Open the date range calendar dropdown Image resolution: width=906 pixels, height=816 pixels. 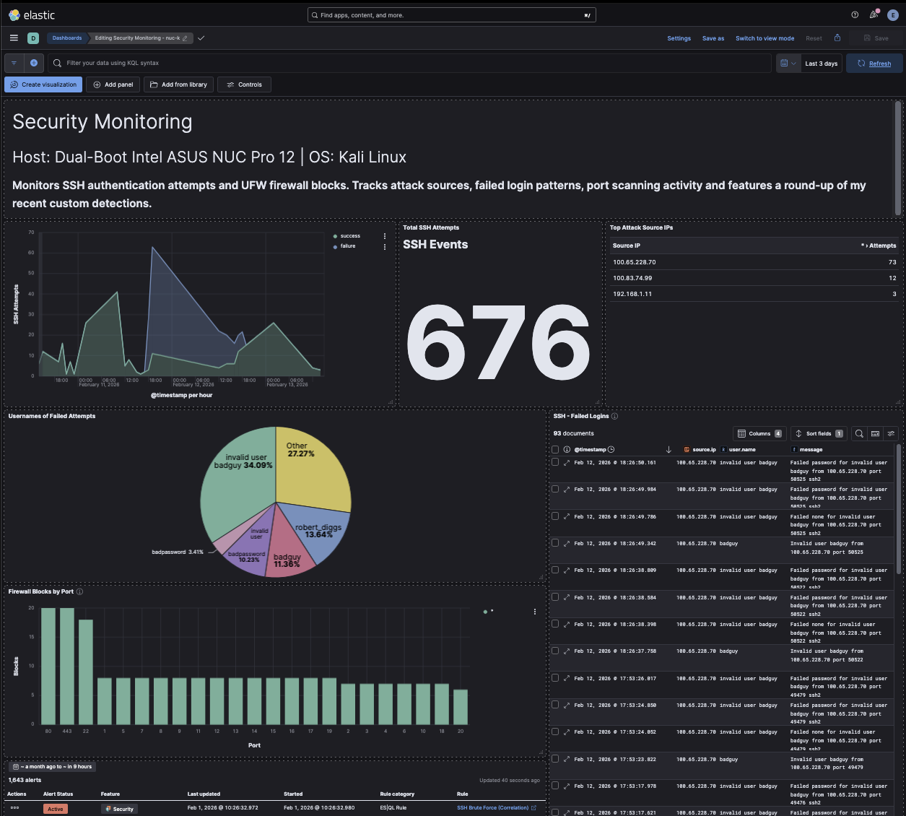point(788,63)
